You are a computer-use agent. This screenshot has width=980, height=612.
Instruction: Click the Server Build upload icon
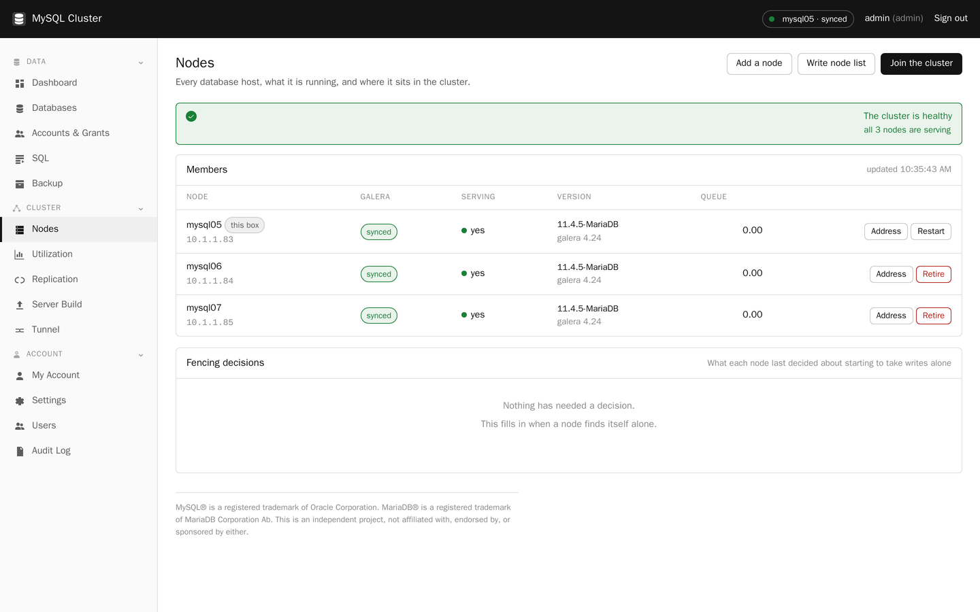pyautogui.click(x=20, y=305)
